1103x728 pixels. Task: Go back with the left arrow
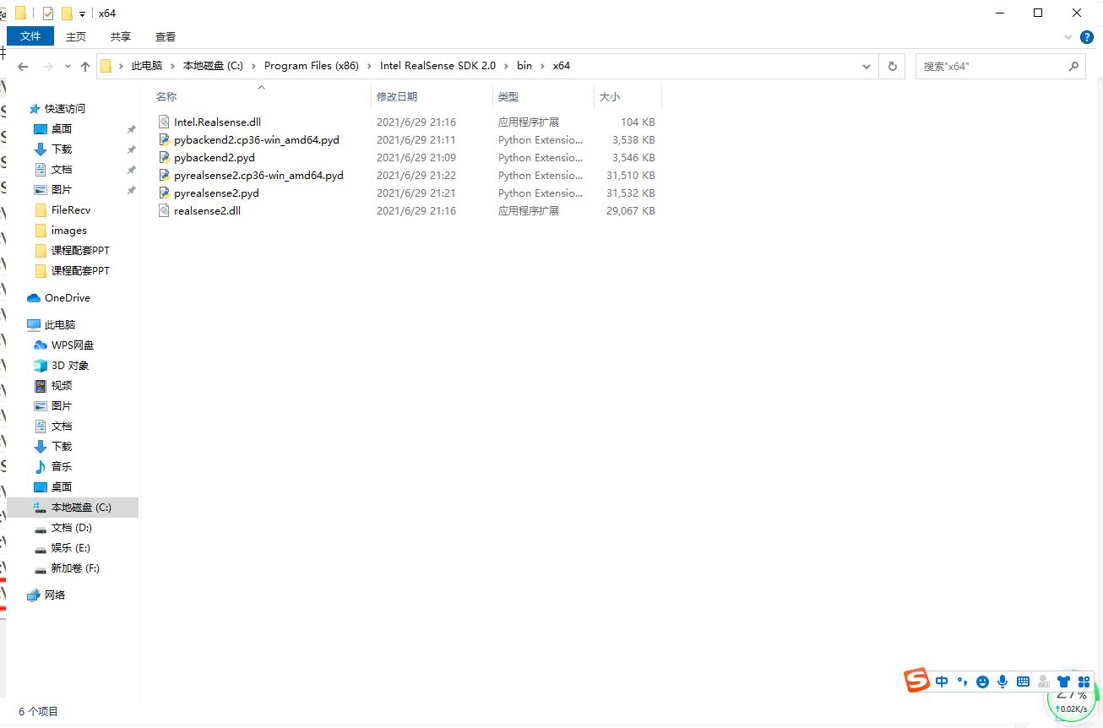click(23, 66)
